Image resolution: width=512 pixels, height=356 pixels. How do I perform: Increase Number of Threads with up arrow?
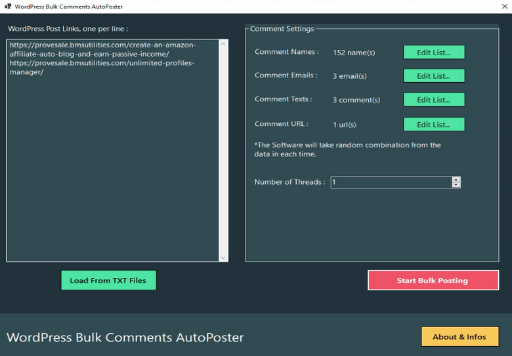click(456, 179)
